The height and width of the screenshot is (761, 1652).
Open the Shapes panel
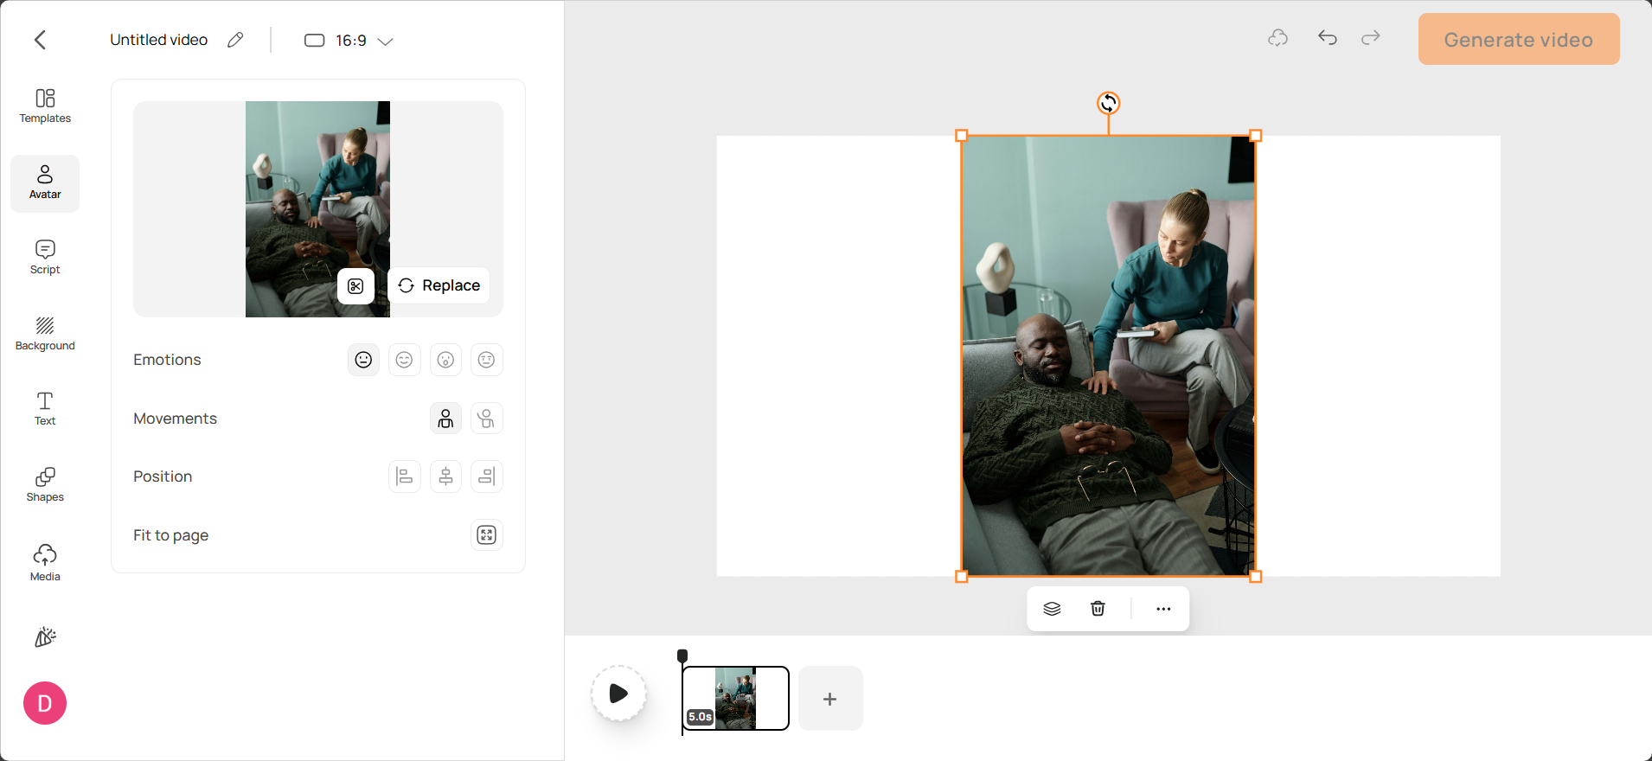(x=45, y=485)
